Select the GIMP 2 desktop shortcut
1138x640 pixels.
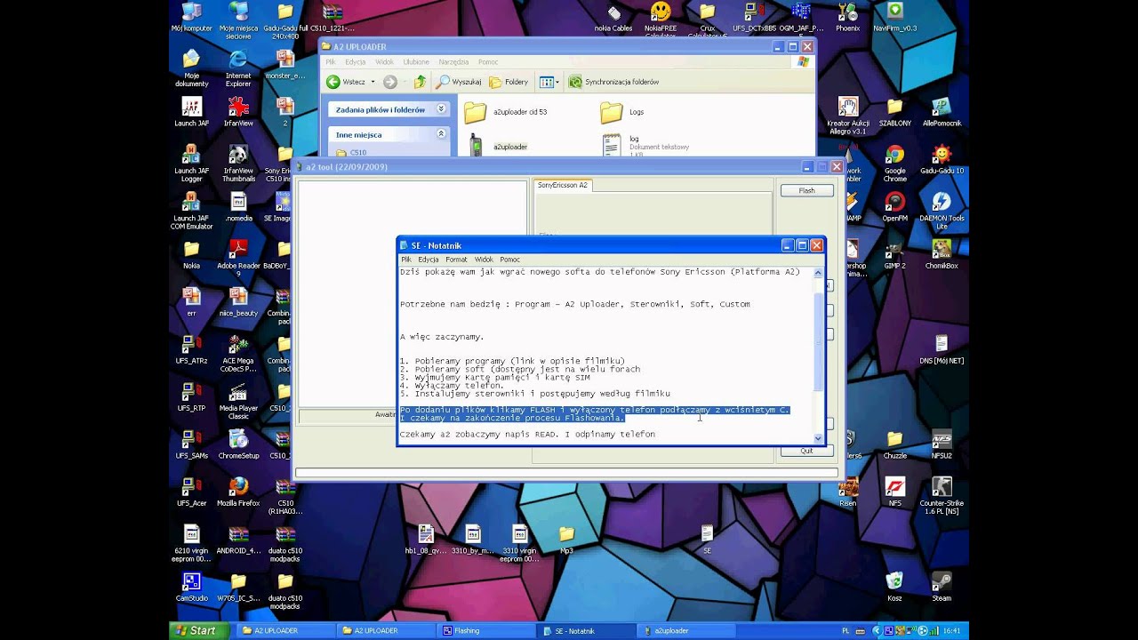click(894, 254)
